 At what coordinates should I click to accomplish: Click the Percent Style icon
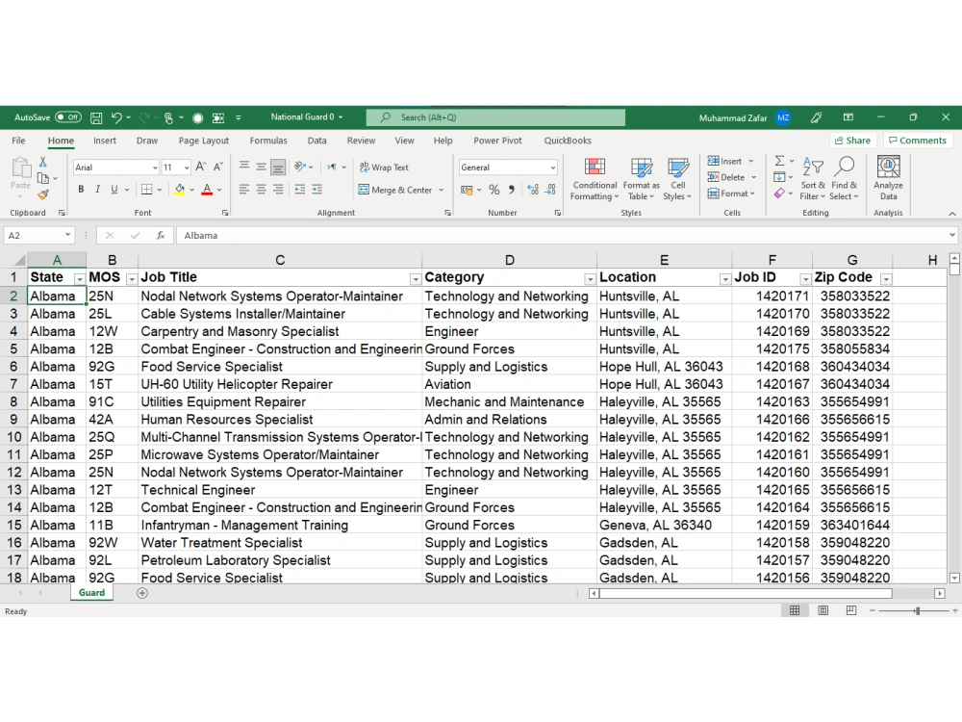click(x=494, y=190)
